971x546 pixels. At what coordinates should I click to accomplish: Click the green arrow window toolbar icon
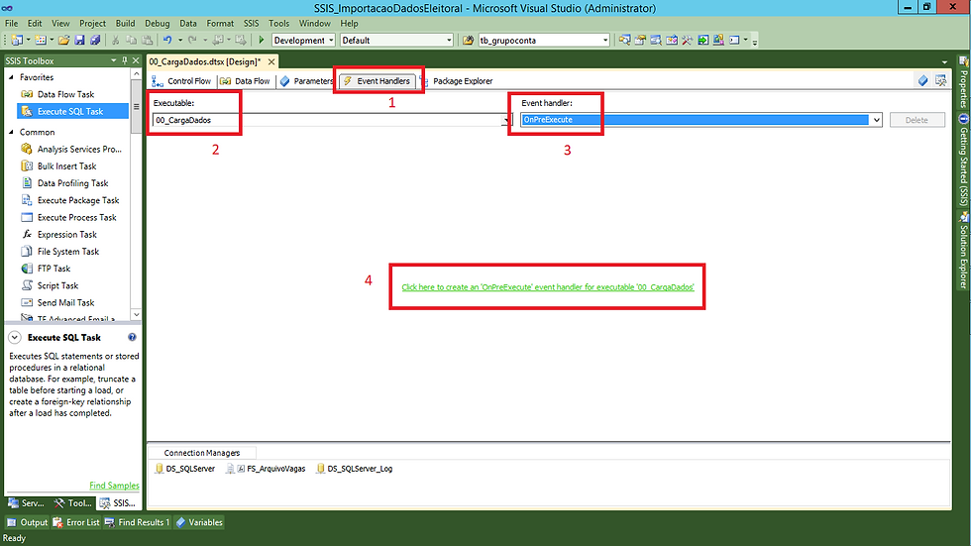click(703, 41)
